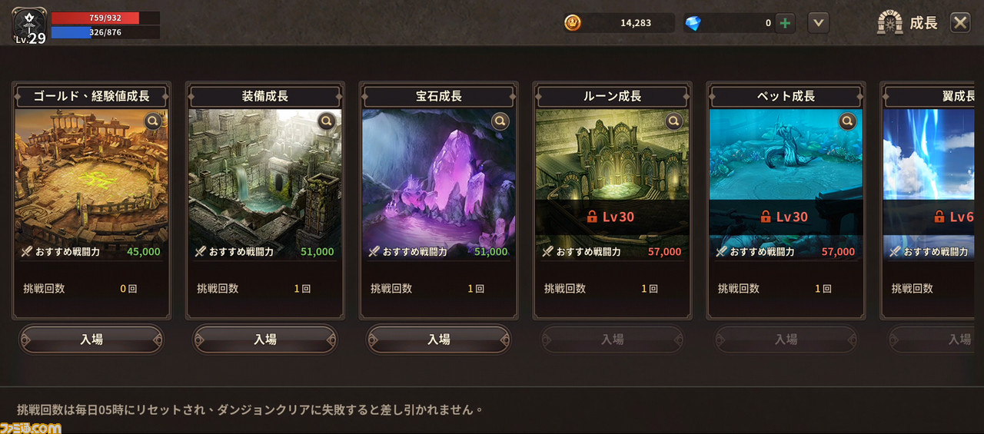Open player profile avatar at Lv.29

pyautogui.click(x=28, y=25)
